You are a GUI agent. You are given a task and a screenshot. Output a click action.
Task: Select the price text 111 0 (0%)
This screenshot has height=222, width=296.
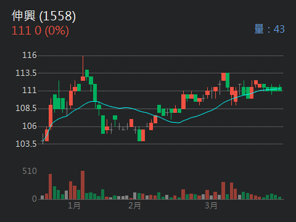tap(40, 31)
